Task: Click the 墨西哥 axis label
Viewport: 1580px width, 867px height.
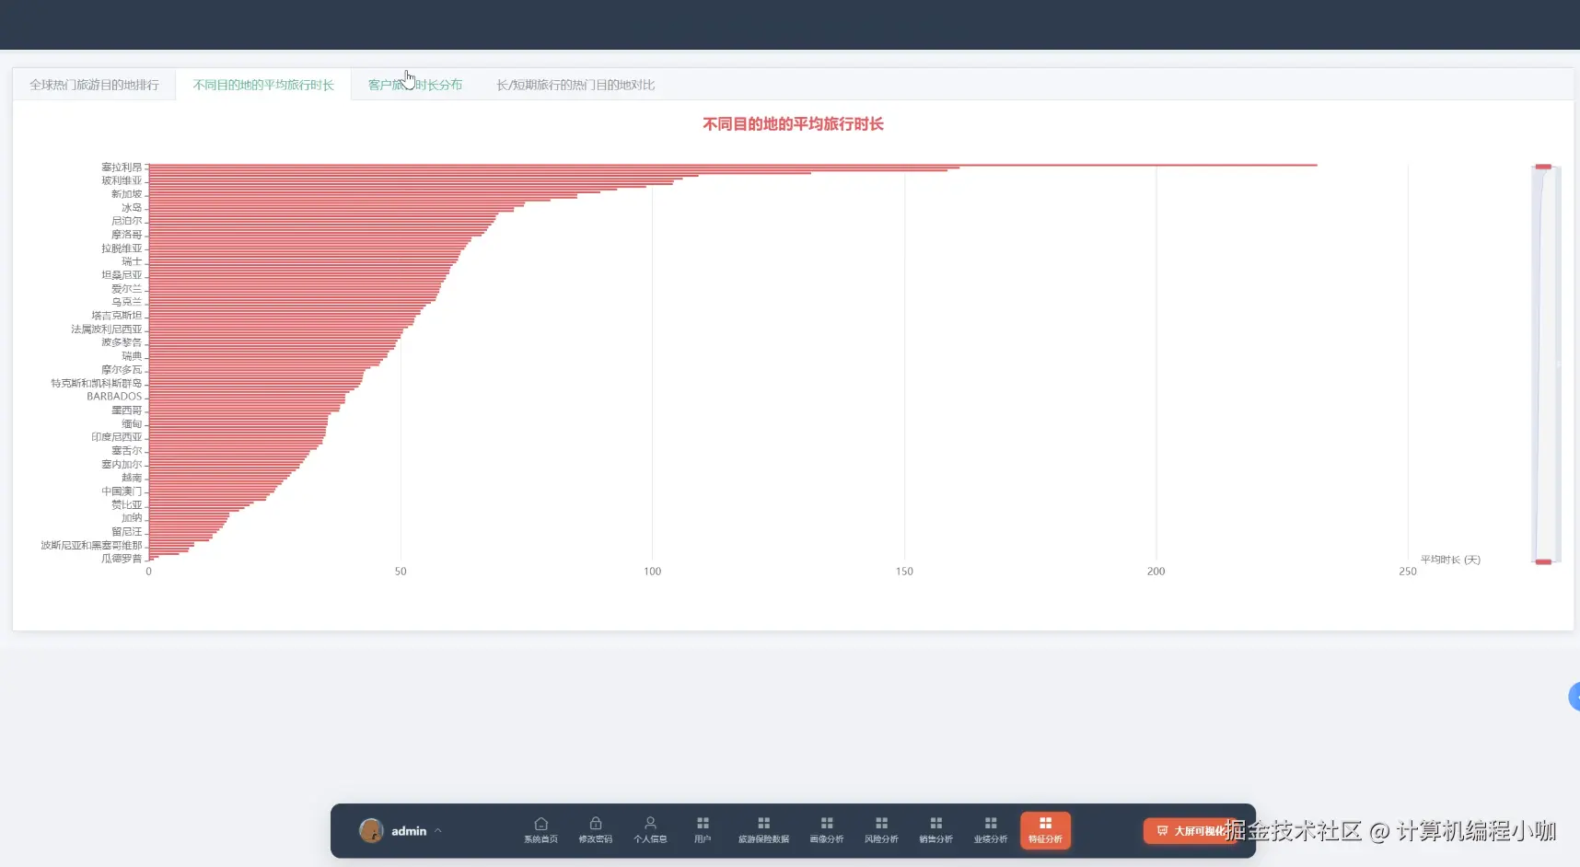Action: (127, 410)
